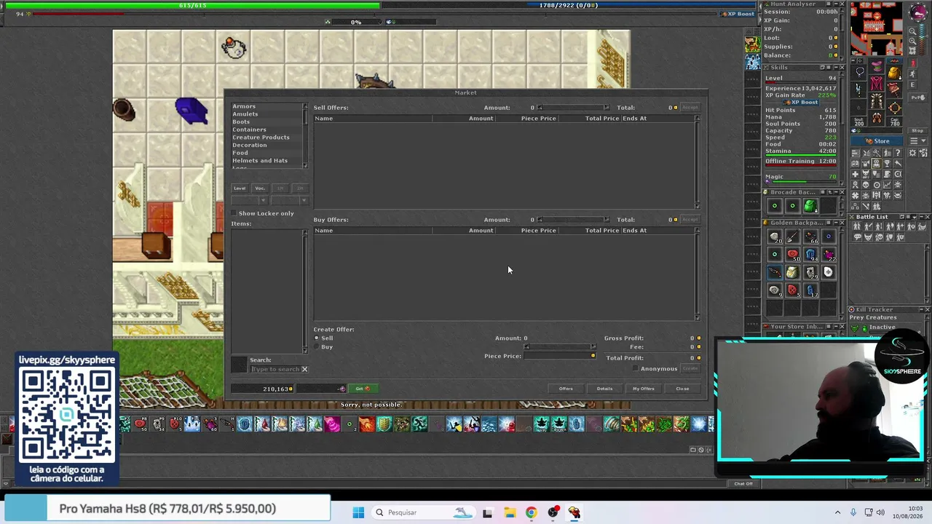
Task: Toggle the 2H weapon filter
Action: 300,188
